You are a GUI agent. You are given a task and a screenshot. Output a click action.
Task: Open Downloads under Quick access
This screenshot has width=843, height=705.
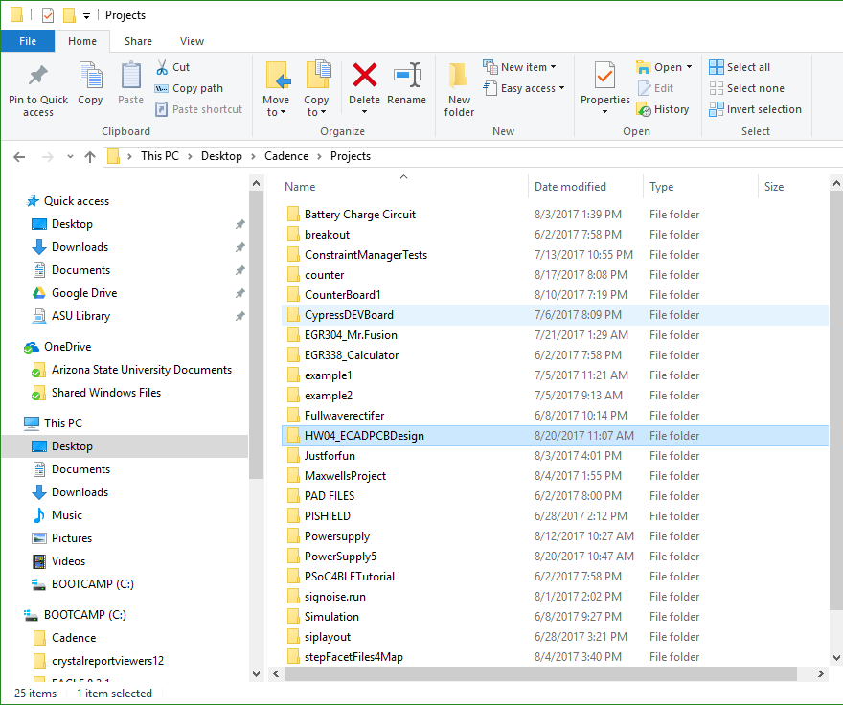point(80,247)
